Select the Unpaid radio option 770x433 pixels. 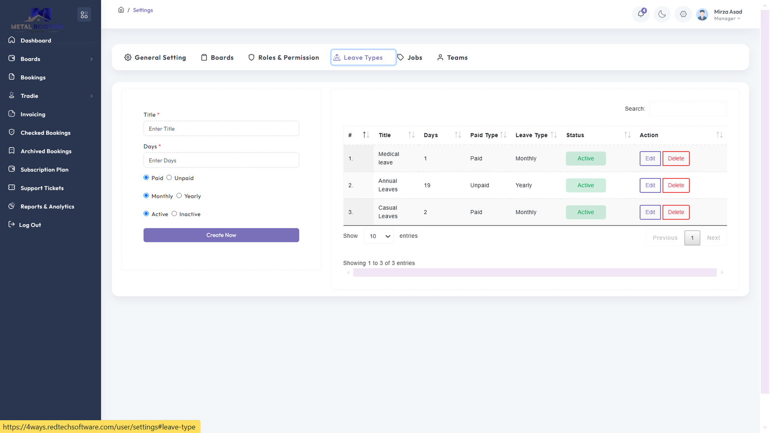click(169, 178)
